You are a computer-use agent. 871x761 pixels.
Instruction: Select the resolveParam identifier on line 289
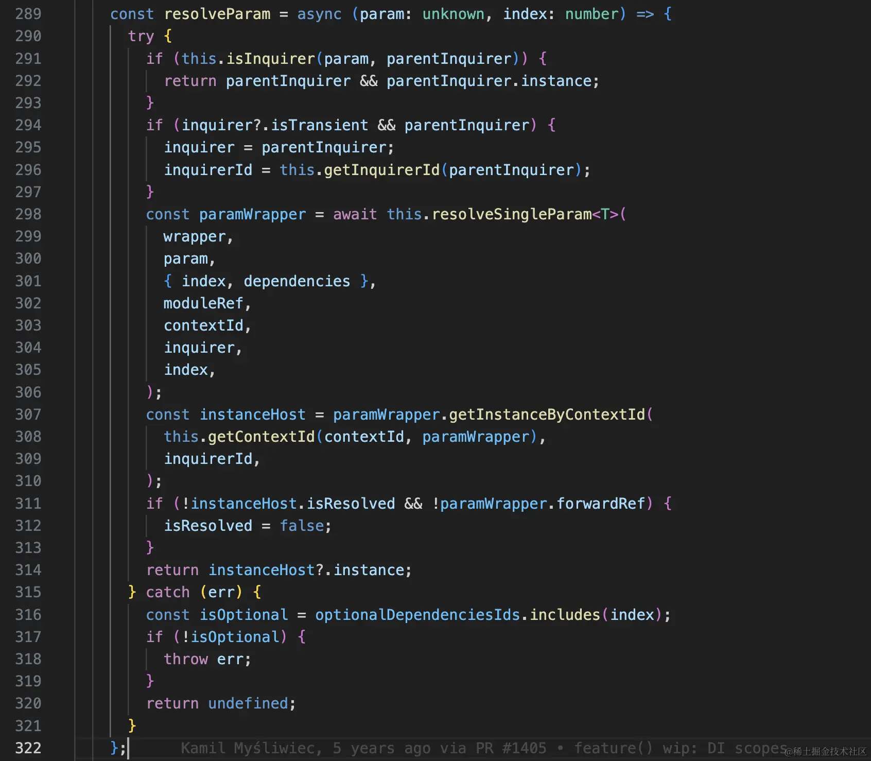tap(217, 14)
